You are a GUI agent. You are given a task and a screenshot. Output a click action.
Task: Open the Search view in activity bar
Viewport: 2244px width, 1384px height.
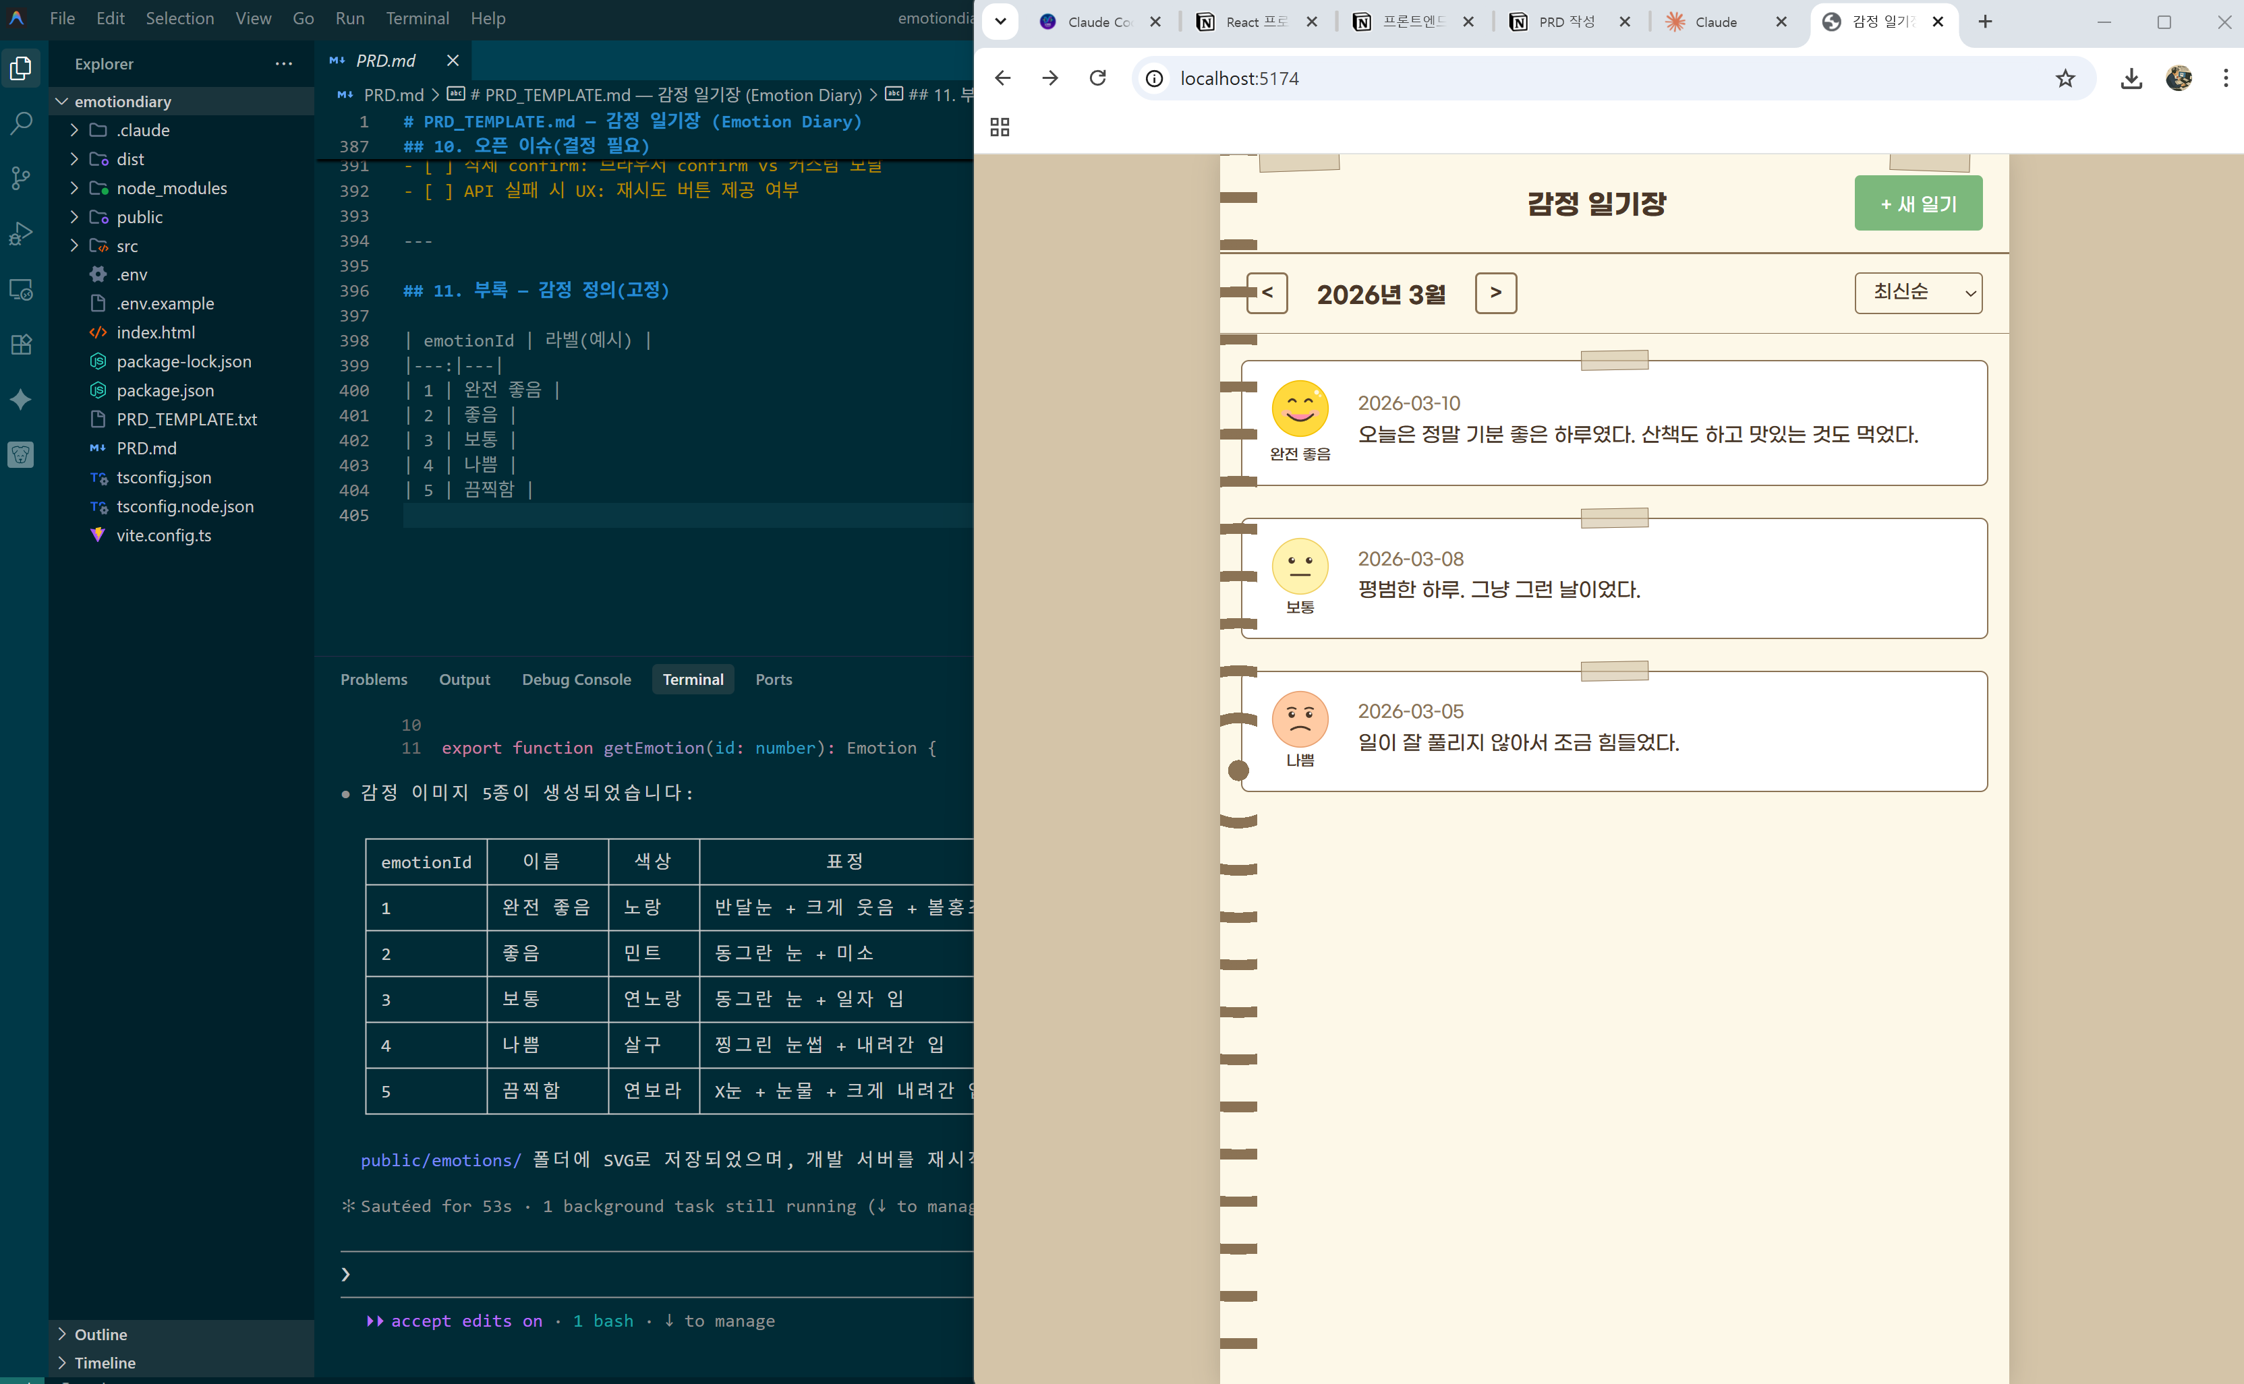coord(21,123)
